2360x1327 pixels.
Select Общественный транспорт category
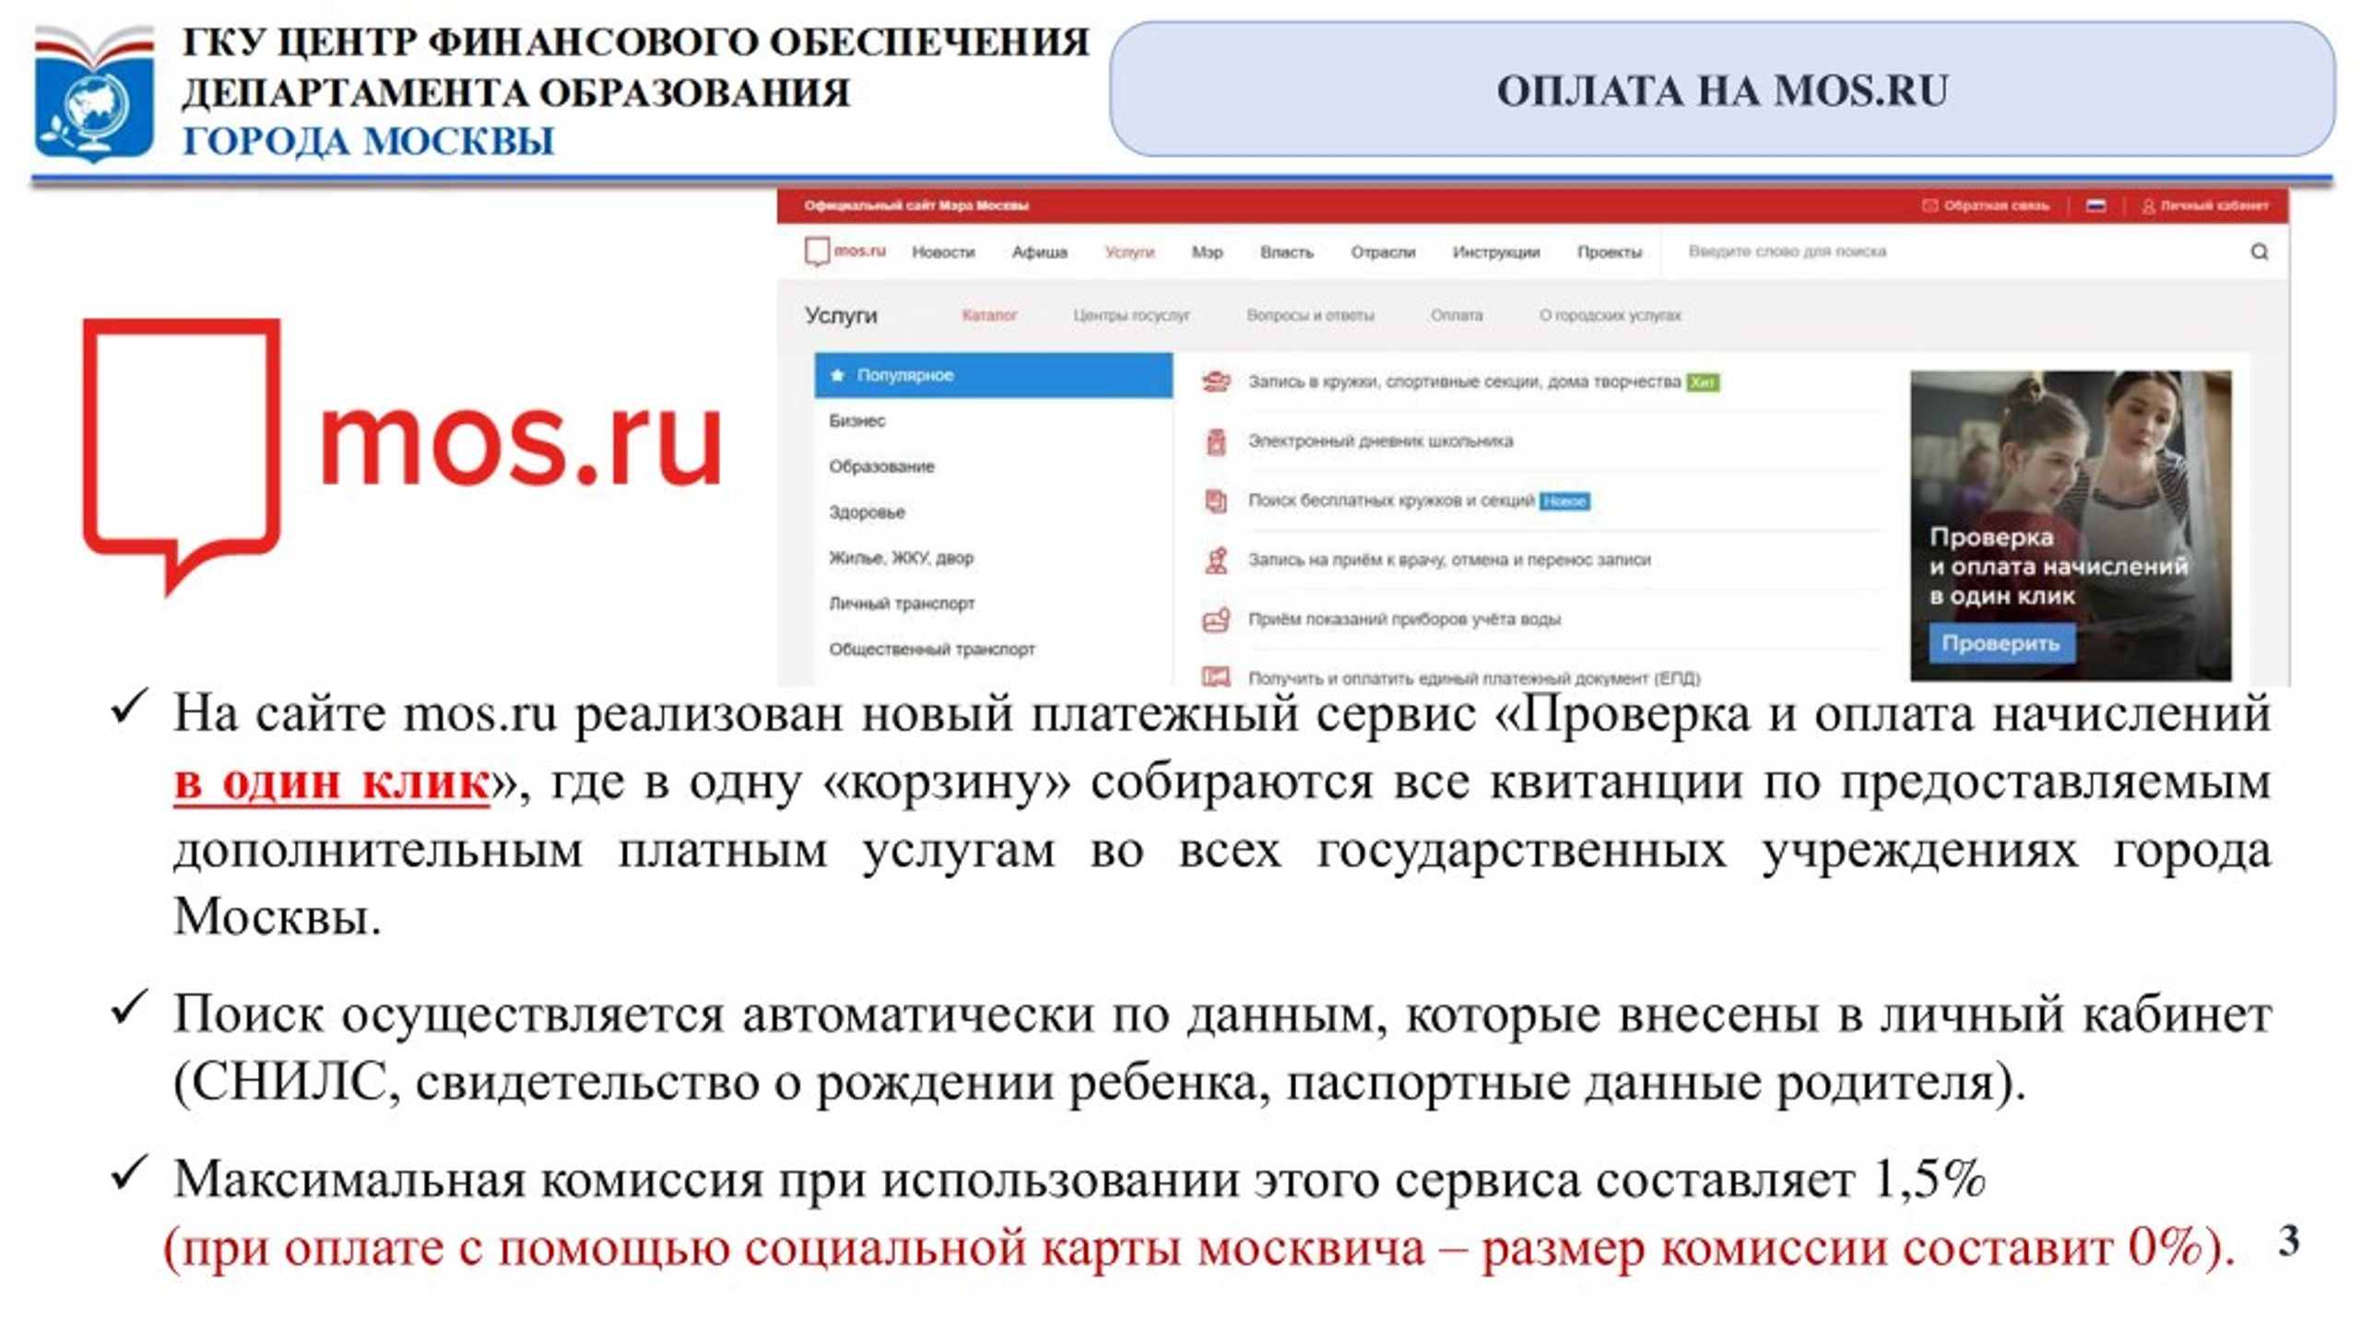click(931, 650)
